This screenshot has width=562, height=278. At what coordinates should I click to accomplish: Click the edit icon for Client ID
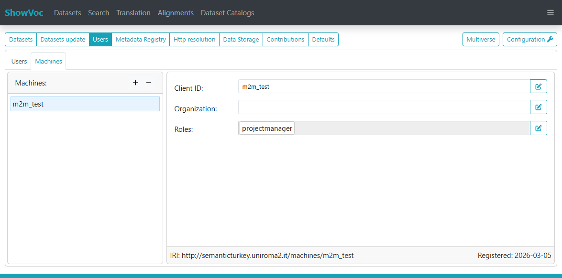pos(539,86)
